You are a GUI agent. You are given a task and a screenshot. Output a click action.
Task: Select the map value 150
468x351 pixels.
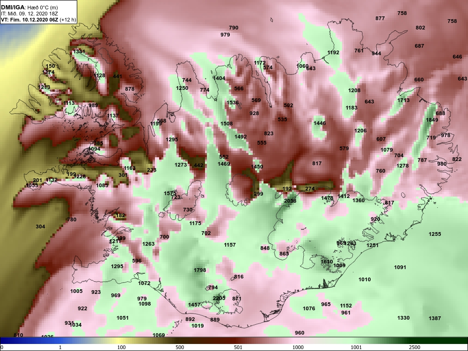point(50,66)
